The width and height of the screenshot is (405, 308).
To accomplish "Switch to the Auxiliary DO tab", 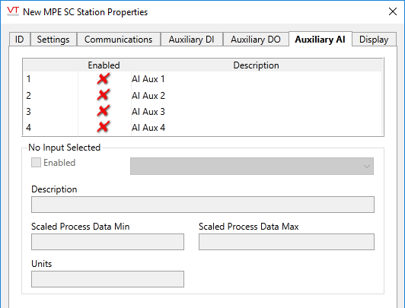I will (256, 40).
